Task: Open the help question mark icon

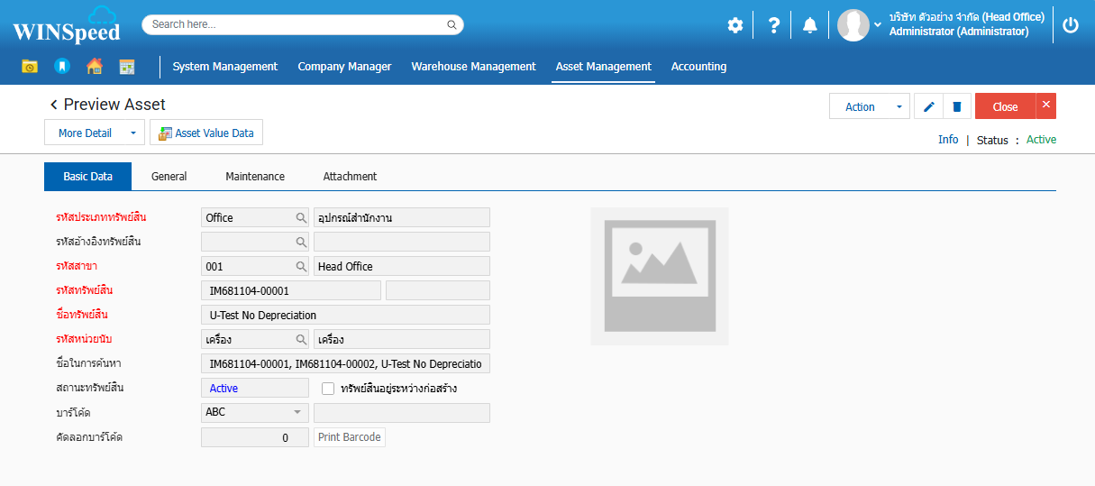Action: (x=773, y=25)
